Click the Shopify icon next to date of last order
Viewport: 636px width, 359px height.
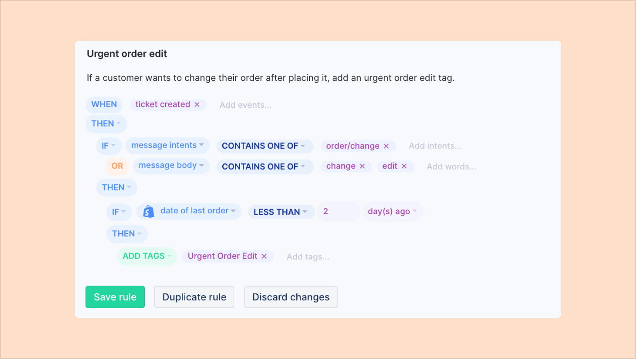point(148,211)
